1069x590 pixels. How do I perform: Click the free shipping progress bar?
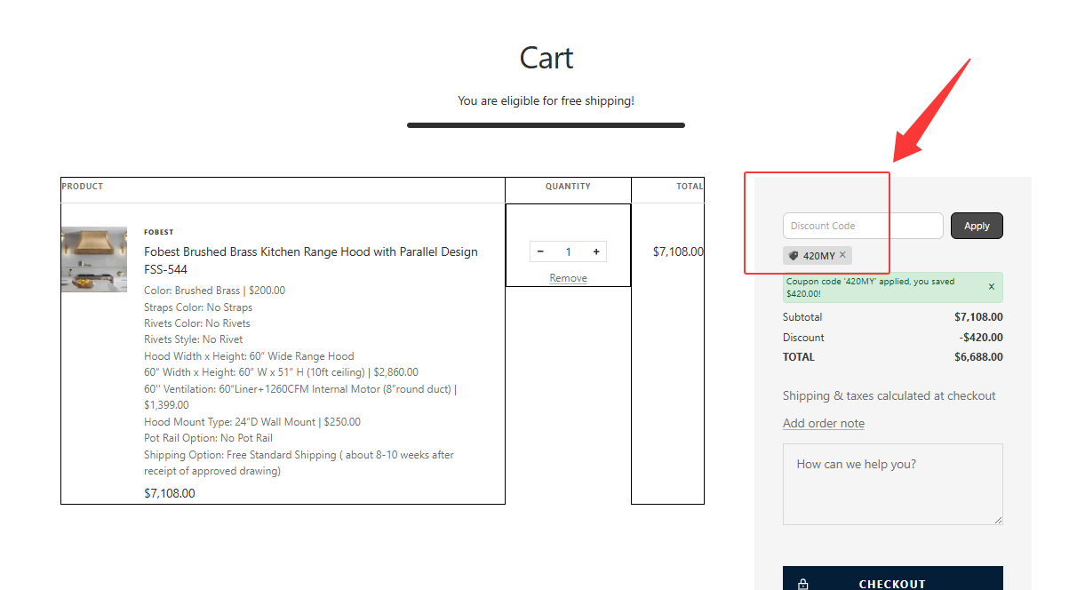pos(546,125)
